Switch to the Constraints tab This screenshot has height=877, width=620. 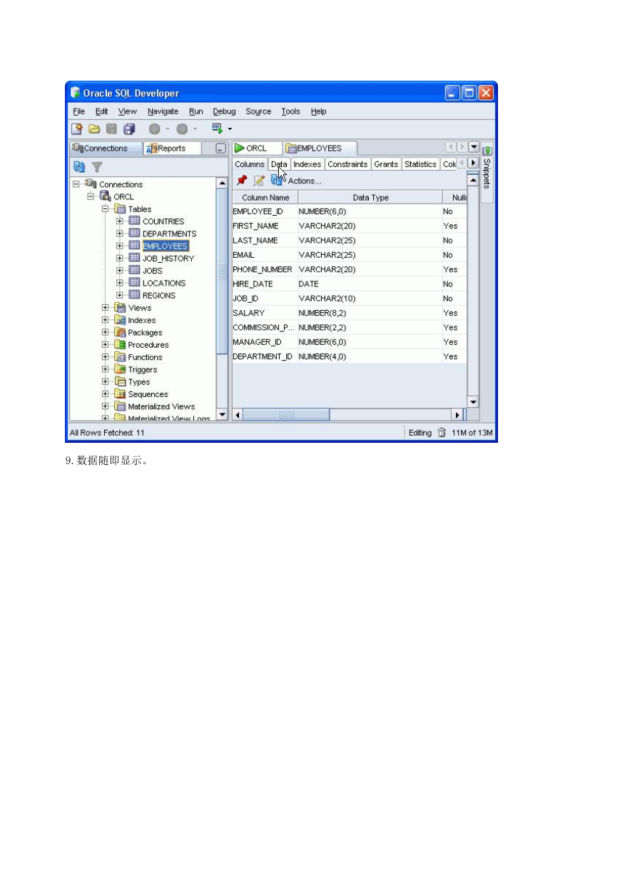347,164
